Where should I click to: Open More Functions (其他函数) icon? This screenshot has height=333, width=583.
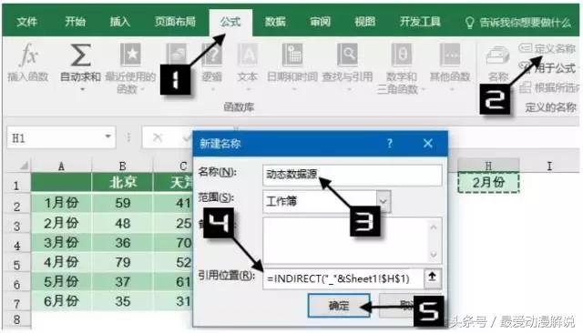pyautogui.click(x=450, y=55)
